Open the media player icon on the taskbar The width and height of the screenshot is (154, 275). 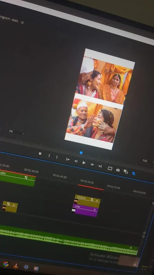[x=36, y=268]
